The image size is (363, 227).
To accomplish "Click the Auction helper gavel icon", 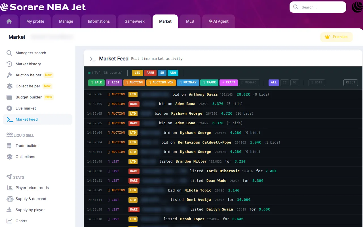I will [x=9, y=75].
